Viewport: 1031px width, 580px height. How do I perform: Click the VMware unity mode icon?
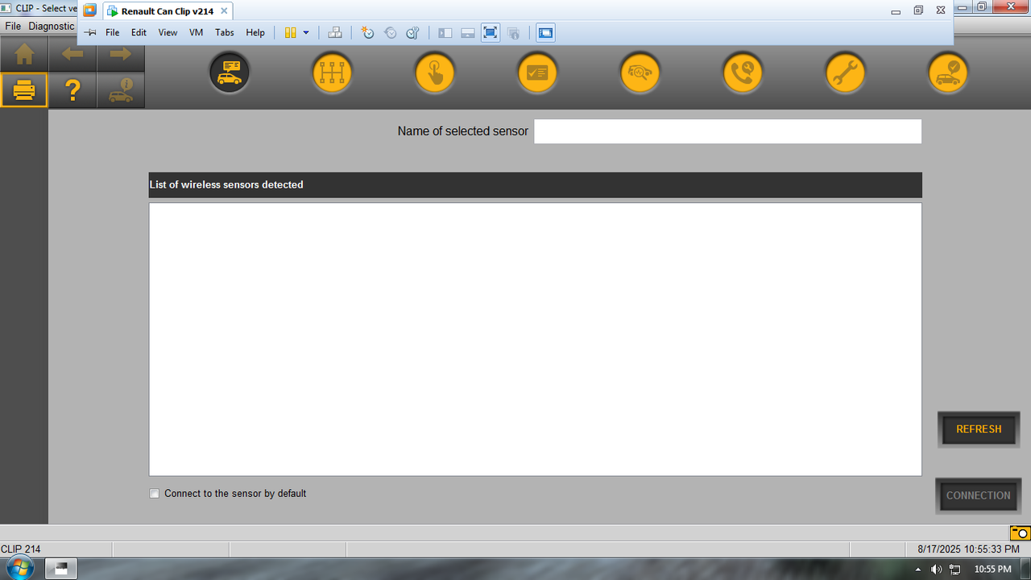click(x=513, y=33)
